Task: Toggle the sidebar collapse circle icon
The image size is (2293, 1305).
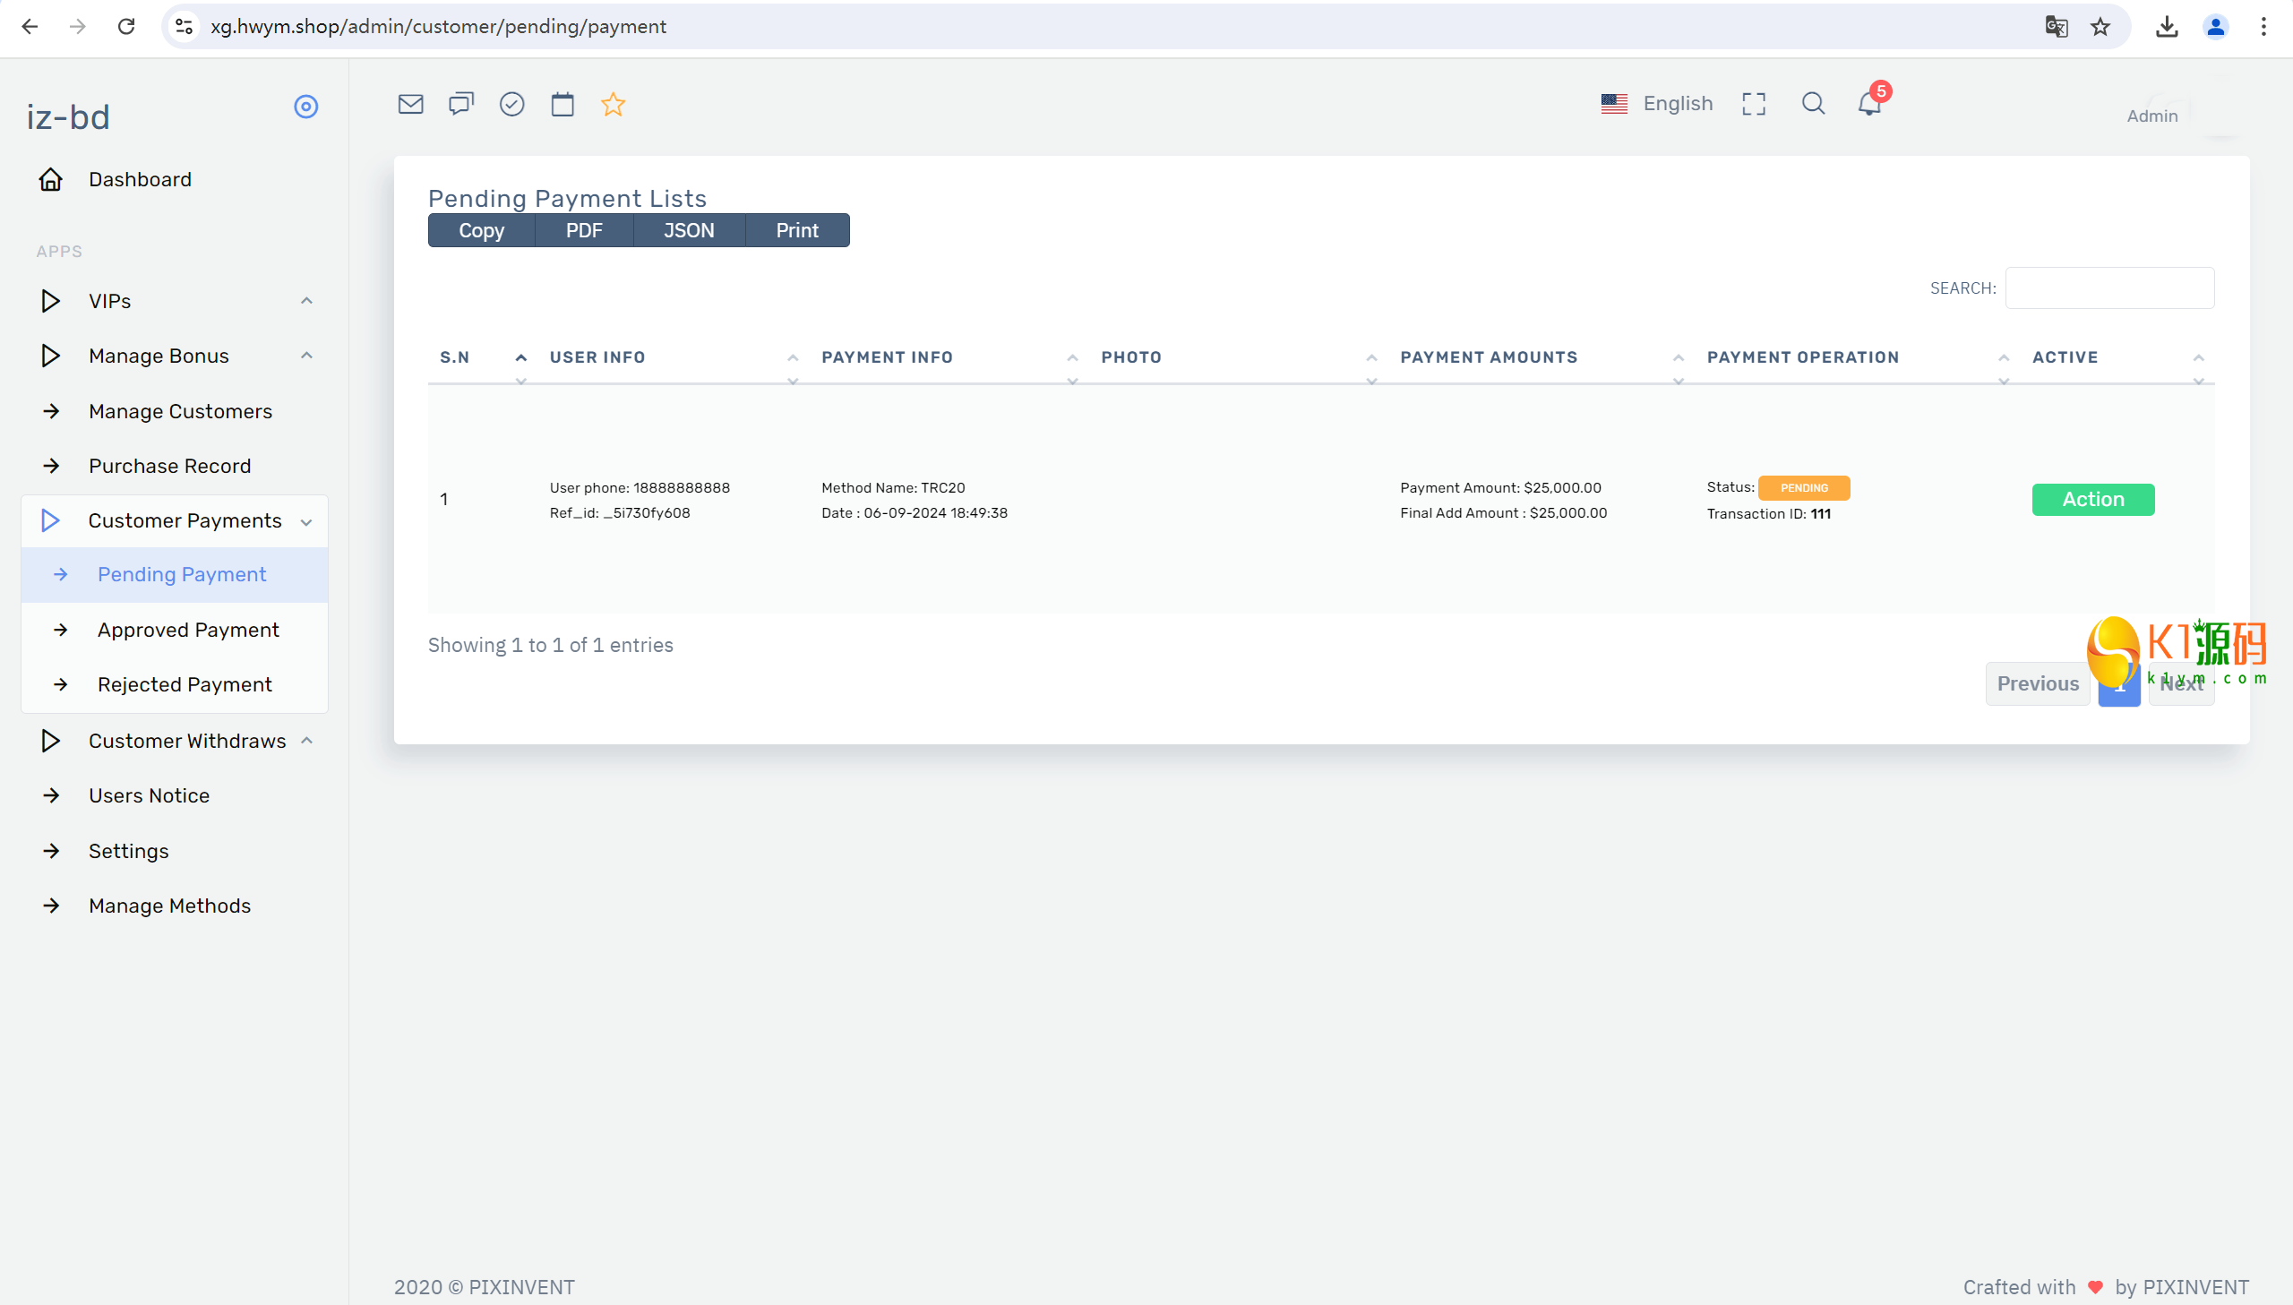Action: (x=305, y=107)
